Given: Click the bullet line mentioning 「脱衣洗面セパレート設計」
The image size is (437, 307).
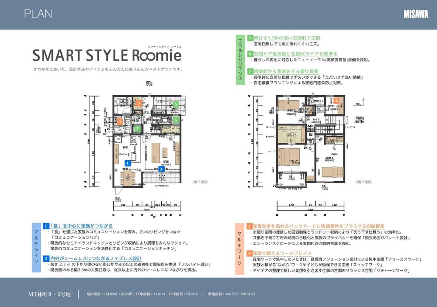Looking at the screenshot, I should [x=330, y=238].
